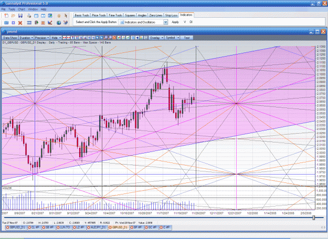Switch to the Price Tools tab
This screenshot has width=328, height=239.
99,15
